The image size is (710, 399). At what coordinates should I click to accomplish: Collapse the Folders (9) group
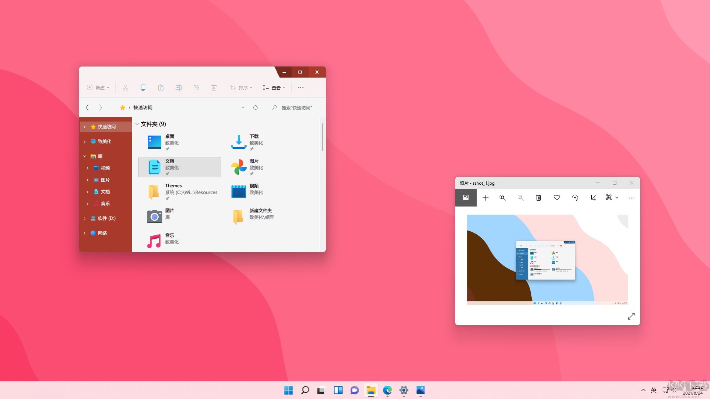click(x=138, y=124)
